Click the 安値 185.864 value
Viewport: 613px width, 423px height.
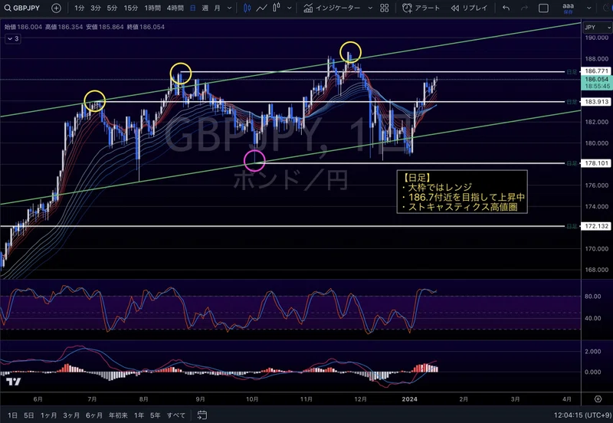111,27
